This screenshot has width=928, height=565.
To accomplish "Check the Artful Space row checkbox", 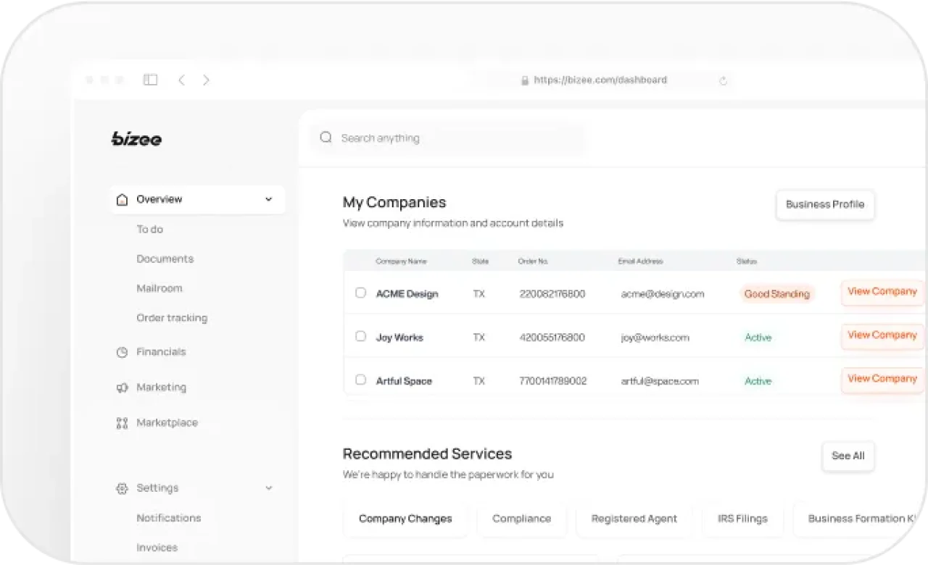I will (x=360, y=380).
